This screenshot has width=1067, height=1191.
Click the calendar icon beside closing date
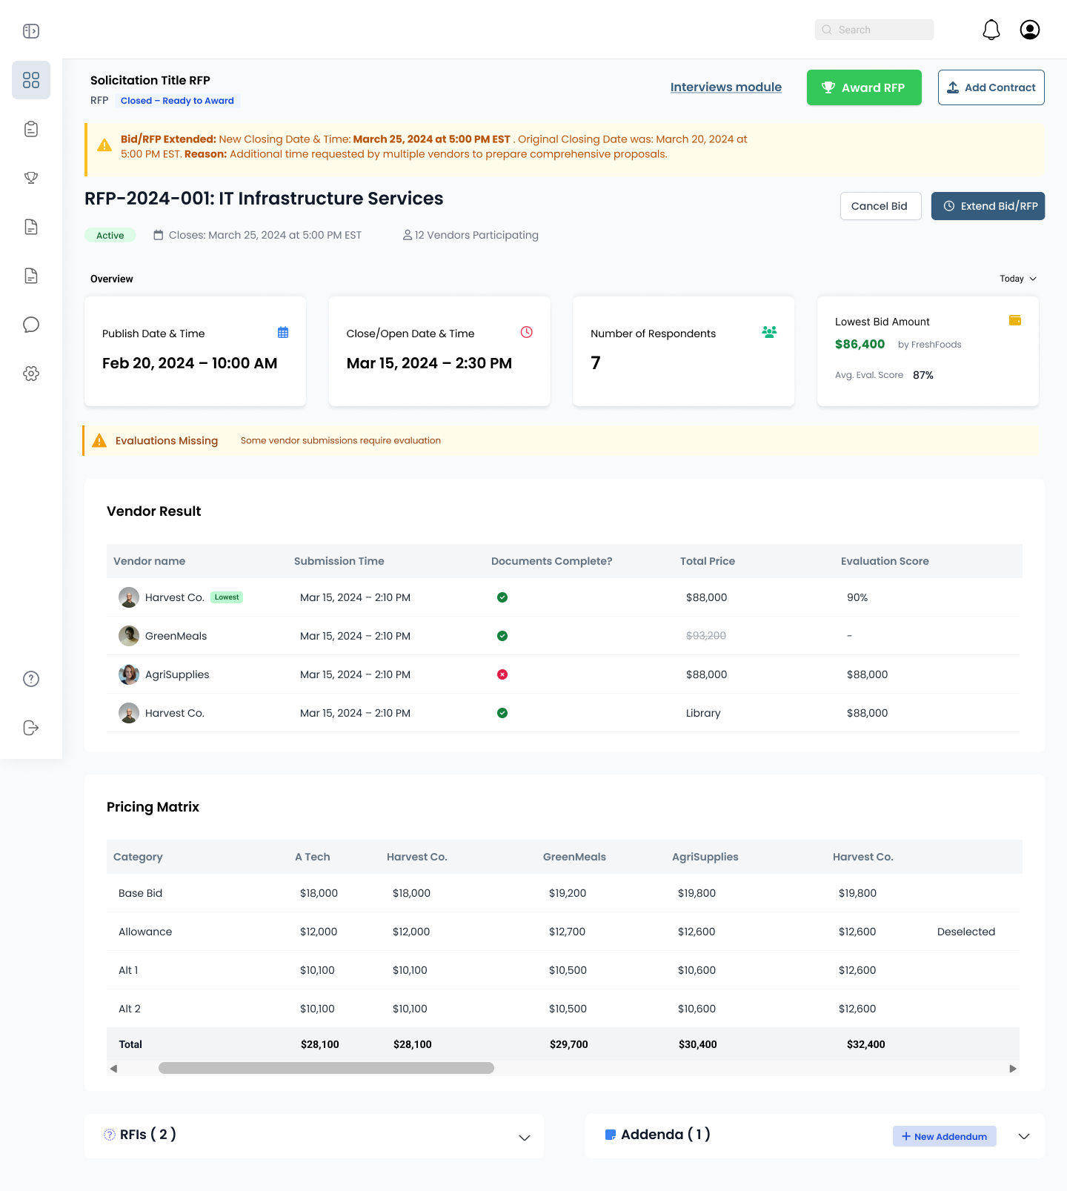(158, 235)
